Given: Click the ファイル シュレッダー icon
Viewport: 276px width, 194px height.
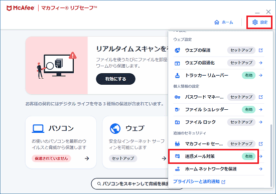Looking at the screenshot, I should (x=177, y=110).
